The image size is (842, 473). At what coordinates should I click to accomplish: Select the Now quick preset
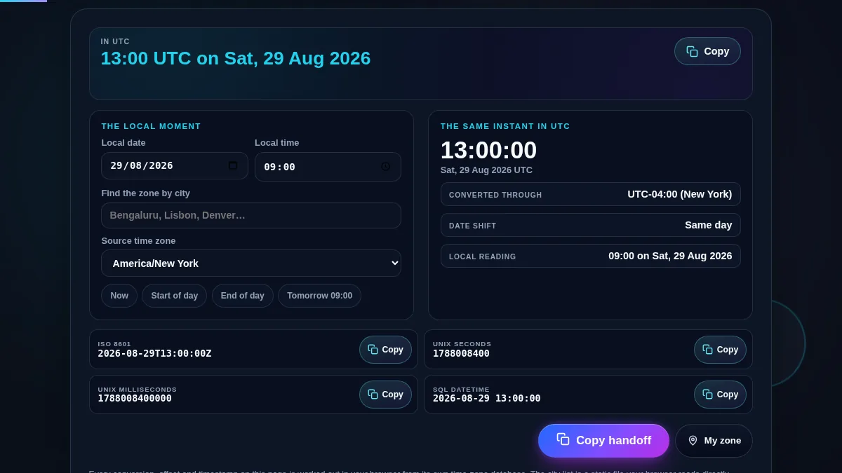pos(119,296)
